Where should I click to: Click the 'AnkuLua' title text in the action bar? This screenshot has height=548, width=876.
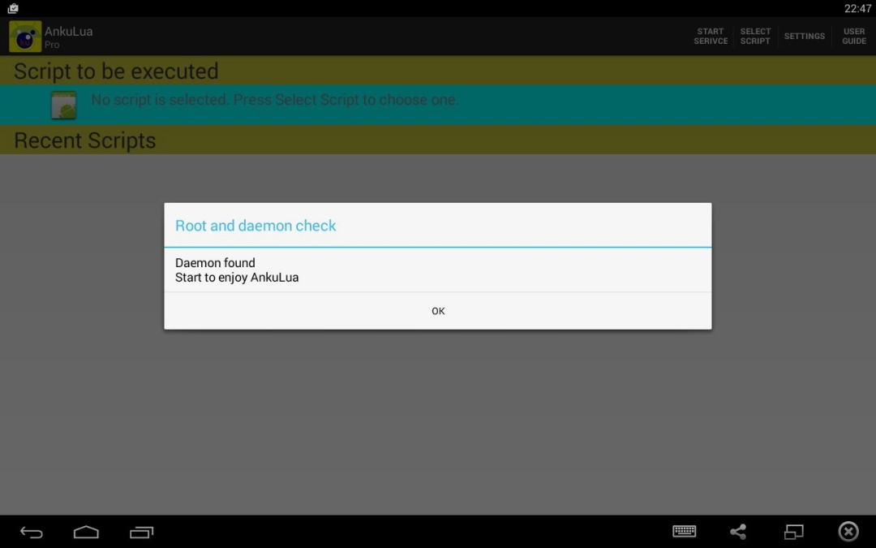click(69, 32)
